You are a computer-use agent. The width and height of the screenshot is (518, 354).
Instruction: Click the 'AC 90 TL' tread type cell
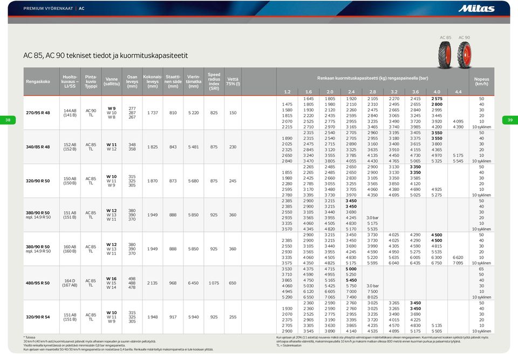pyautogui.click(x=91, y=113)
